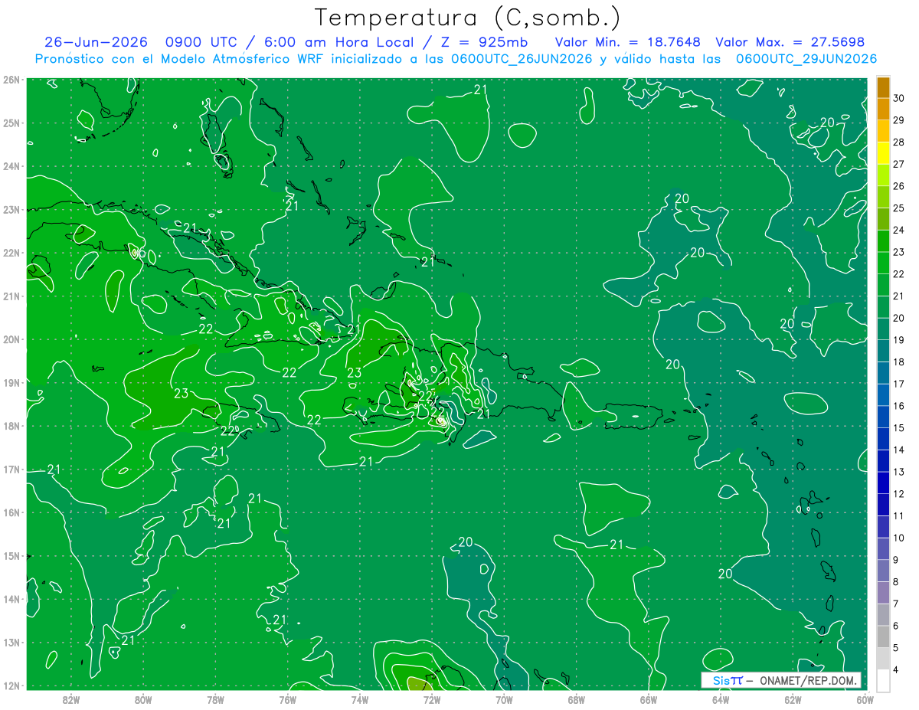Click the '78W' longitude axis label
Screen dimensions: 919x710
click(215, 699)
